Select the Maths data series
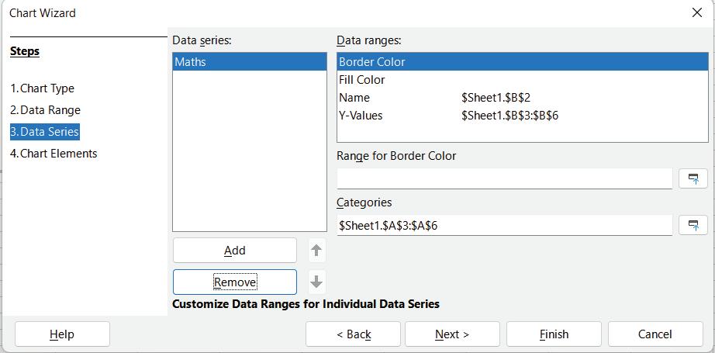 pos(249,62)
